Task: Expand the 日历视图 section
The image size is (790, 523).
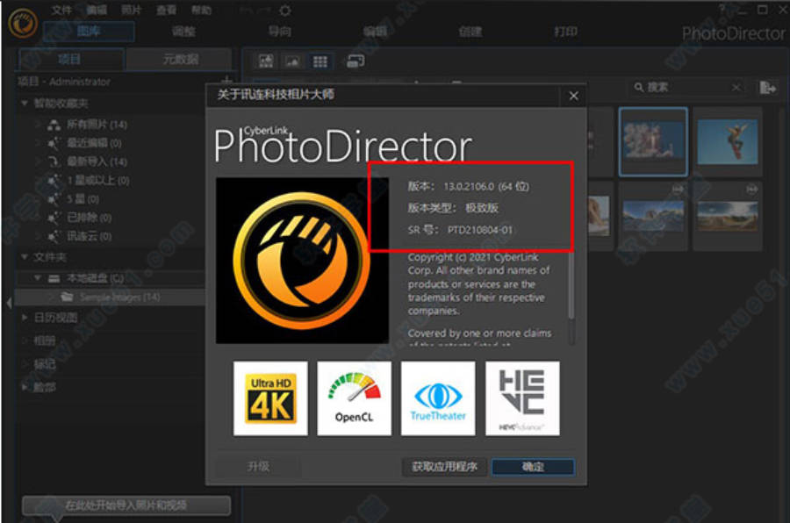Action: (25, 318)
